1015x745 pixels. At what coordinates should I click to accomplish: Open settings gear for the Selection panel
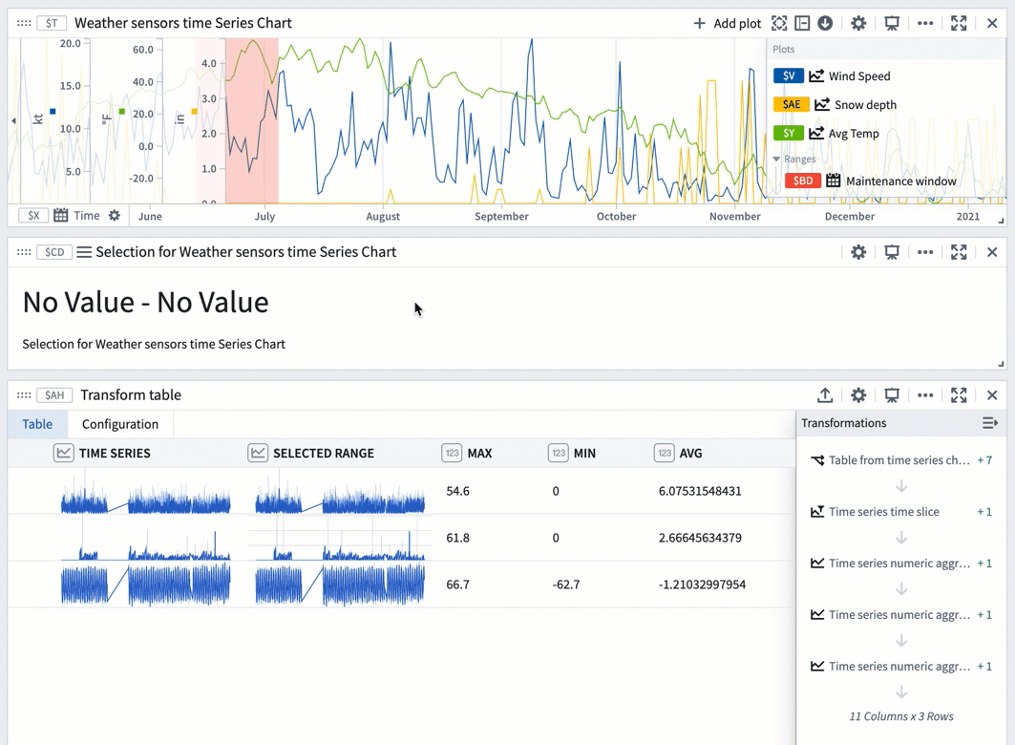(858, 252)
